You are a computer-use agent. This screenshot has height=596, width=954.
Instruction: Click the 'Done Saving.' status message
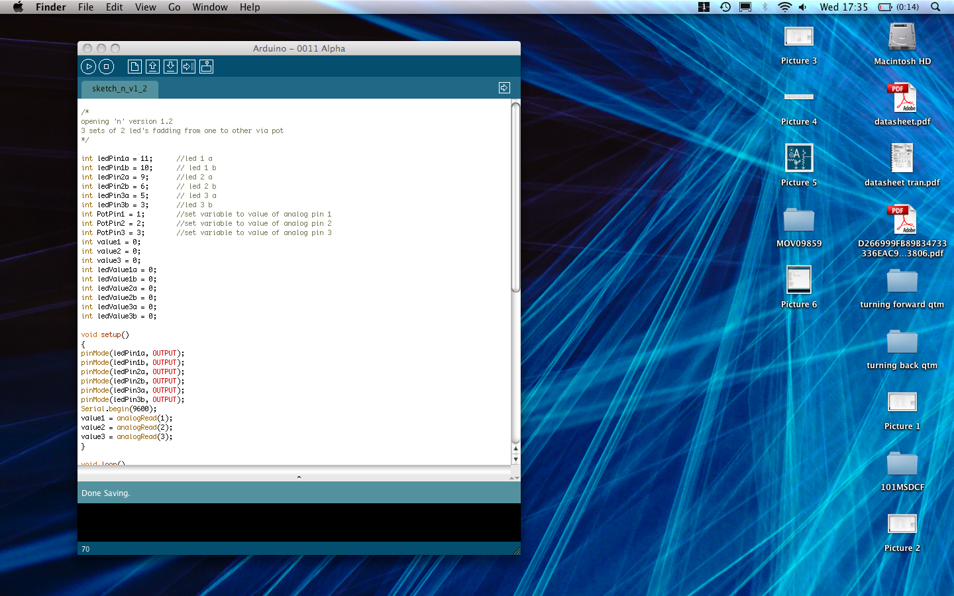tap(106, 493)
